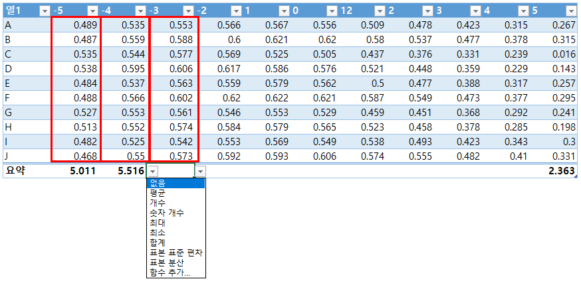
Task: Choose 평균 from the summary function list
Action: [x=176, y=193]
